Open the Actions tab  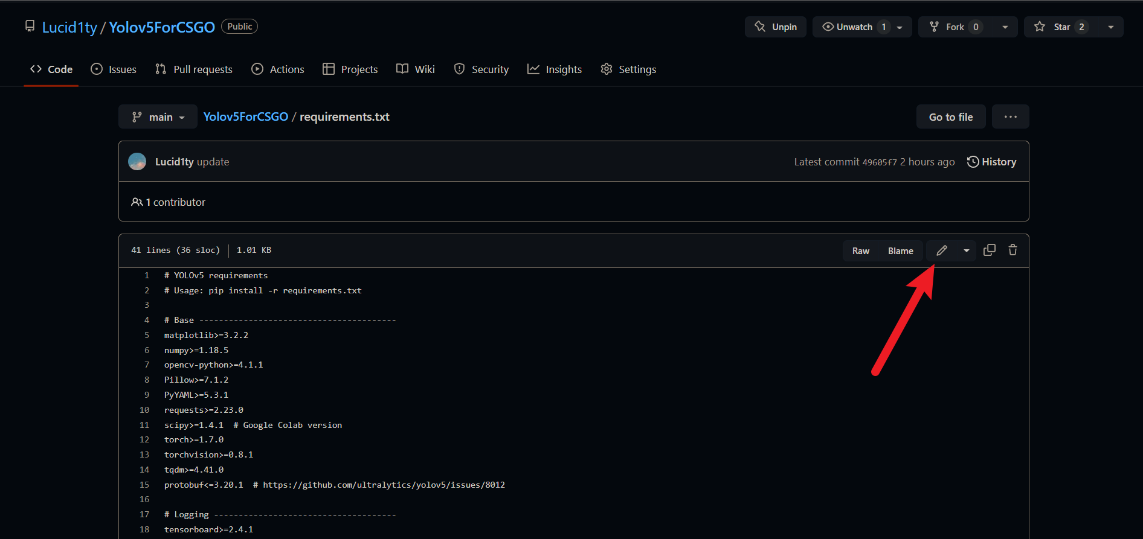click(x=278, y=69)
